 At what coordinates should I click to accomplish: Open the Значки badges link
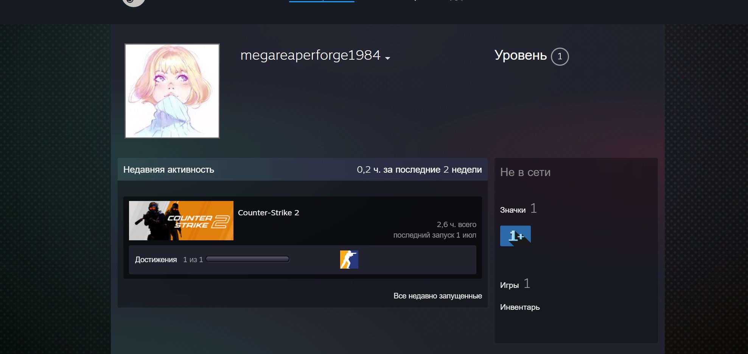513,210
